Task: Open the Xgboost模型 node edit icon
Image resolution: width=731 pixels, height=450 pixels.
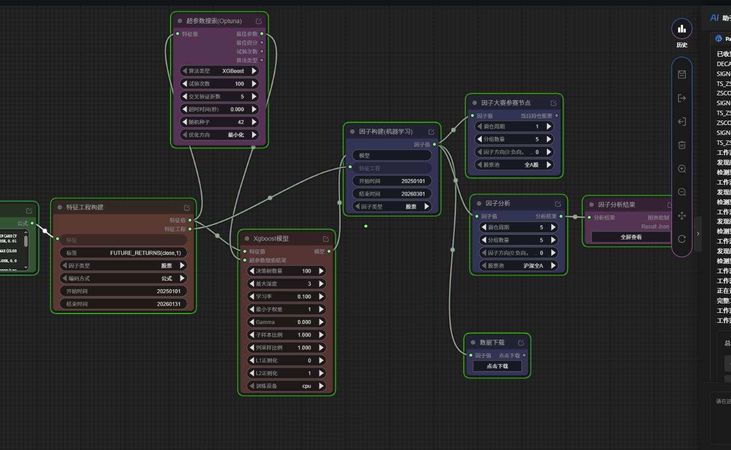Action: click(x=326, y=239)
